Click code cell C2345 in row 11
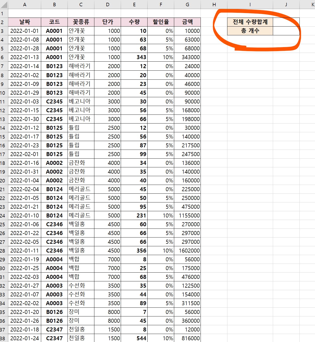This screenshot has height=342, width=315. click(x=54, y=101)
